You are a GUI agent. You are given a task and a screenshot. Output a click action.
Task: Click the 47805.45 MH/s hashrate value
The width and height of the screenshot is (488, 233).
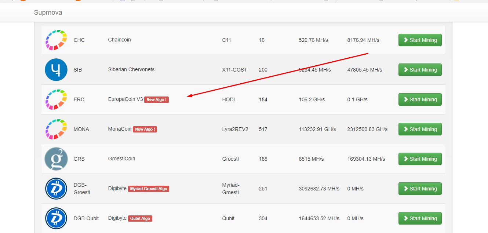point(365,70)
